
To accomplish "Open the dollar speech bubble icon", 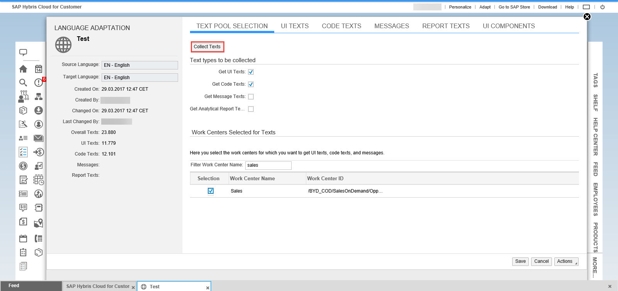I will (23, 208).
